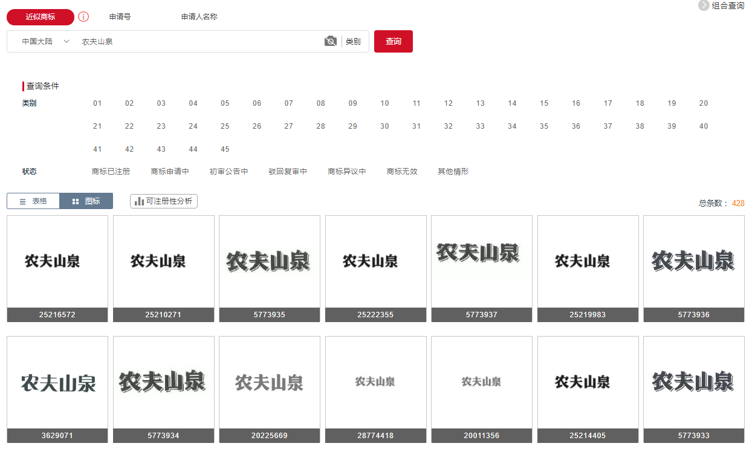Filter by category 30
Screen dimensions: 755x449
[x=384, y=126]
